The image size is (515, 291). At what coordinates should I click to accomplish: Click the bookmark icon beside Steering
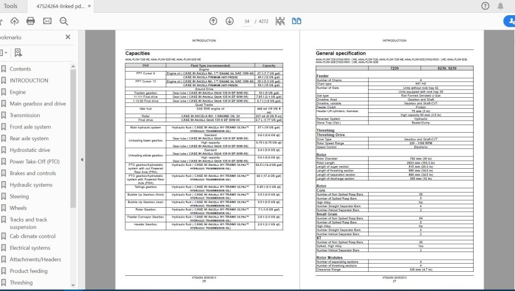(3, 197)
